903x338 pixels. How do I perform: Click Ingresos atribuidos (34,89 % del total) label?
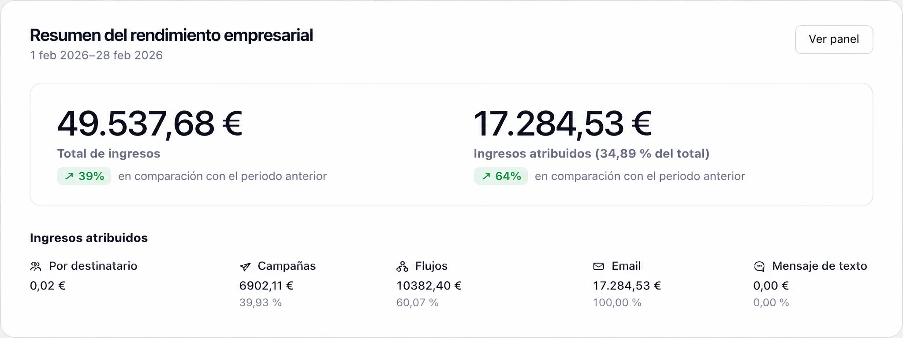coord(592,154)
